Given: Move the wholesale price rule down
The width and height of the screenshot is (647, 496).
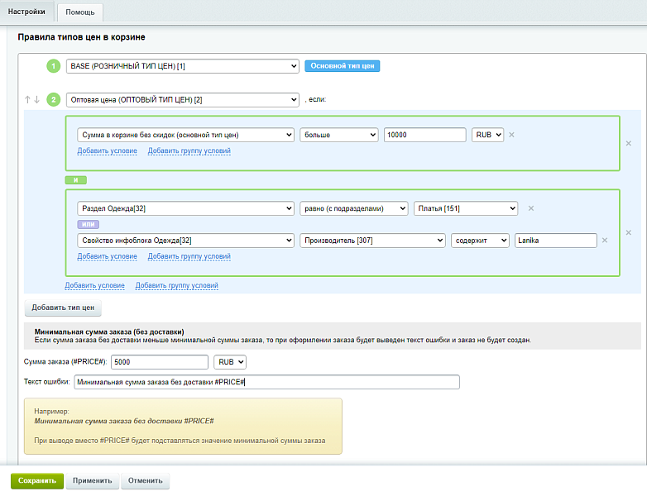Looking at the screenshot, I should coord(36,99).
